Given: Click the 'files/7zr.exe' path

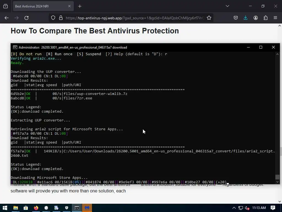Looking at the screenshot, I should [x=78, y=98].
